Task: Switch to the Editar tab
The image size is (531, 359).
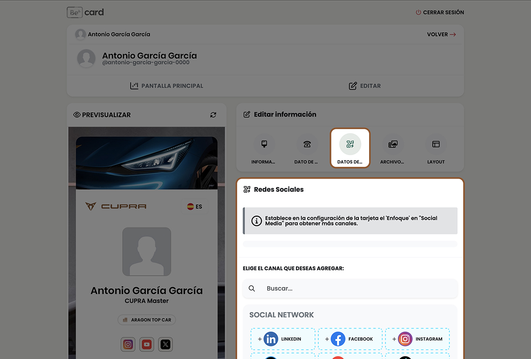Action: click(365, 86)
